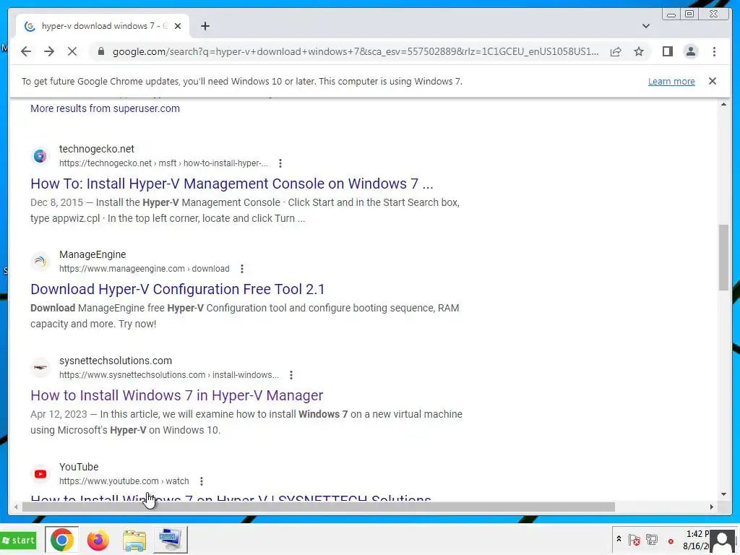The height and width of the screenshot is (555, 740).
Task: Expand the tab search dropdown
Action: [646, 26]
